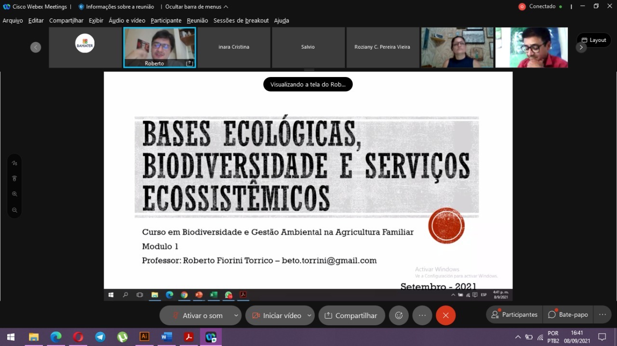The width and height of the screenshot is (617, 346).
Task: Leave meeting with red X button
Action: 445,316
